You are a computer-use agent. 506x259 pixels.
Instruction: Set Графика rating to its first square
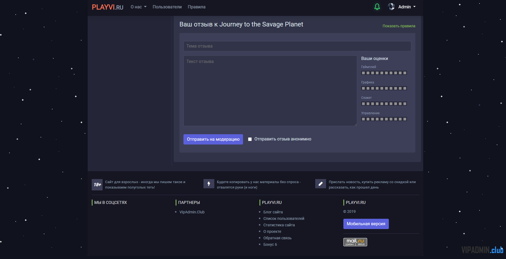pyautogui.click(x=363, y=88)
